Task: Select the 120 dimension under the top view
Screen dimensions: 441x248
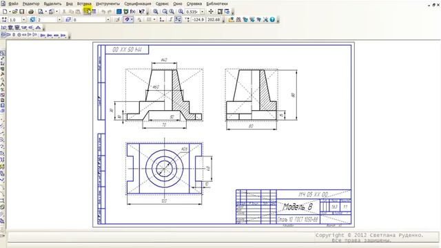Action: click(164, 200)
